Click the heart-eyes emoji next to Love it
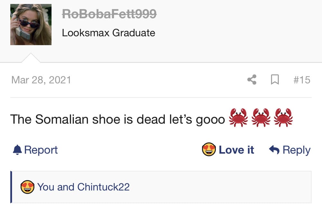 pos(209,150)
